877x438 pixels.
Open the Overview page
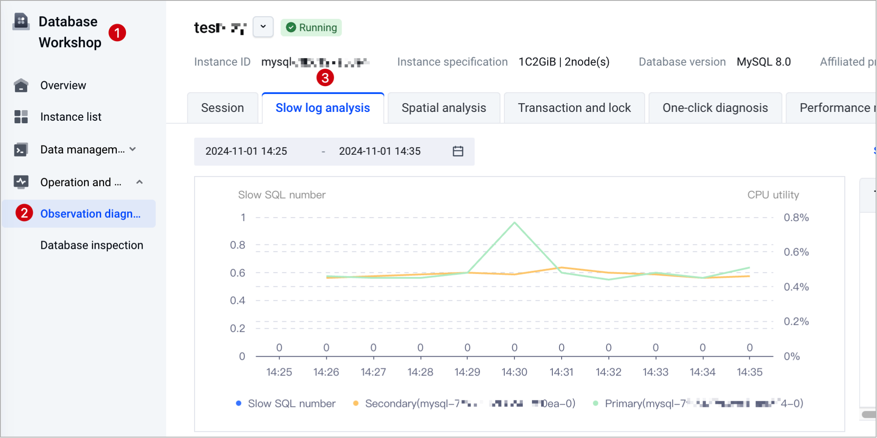[63, 86]
